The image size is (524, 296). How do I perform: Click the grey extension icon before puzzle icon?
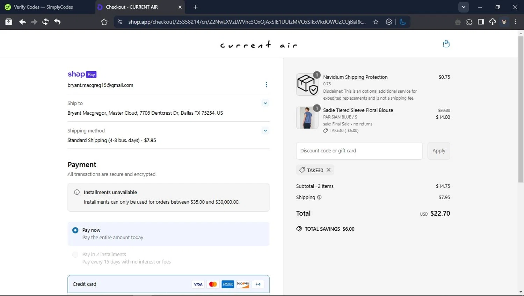click(458, 22)
